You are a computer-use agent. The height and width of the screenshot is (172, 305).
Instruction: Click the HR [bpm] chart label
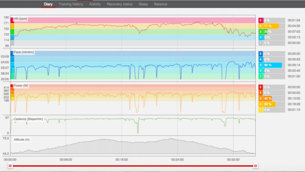(x=20, y=19)
